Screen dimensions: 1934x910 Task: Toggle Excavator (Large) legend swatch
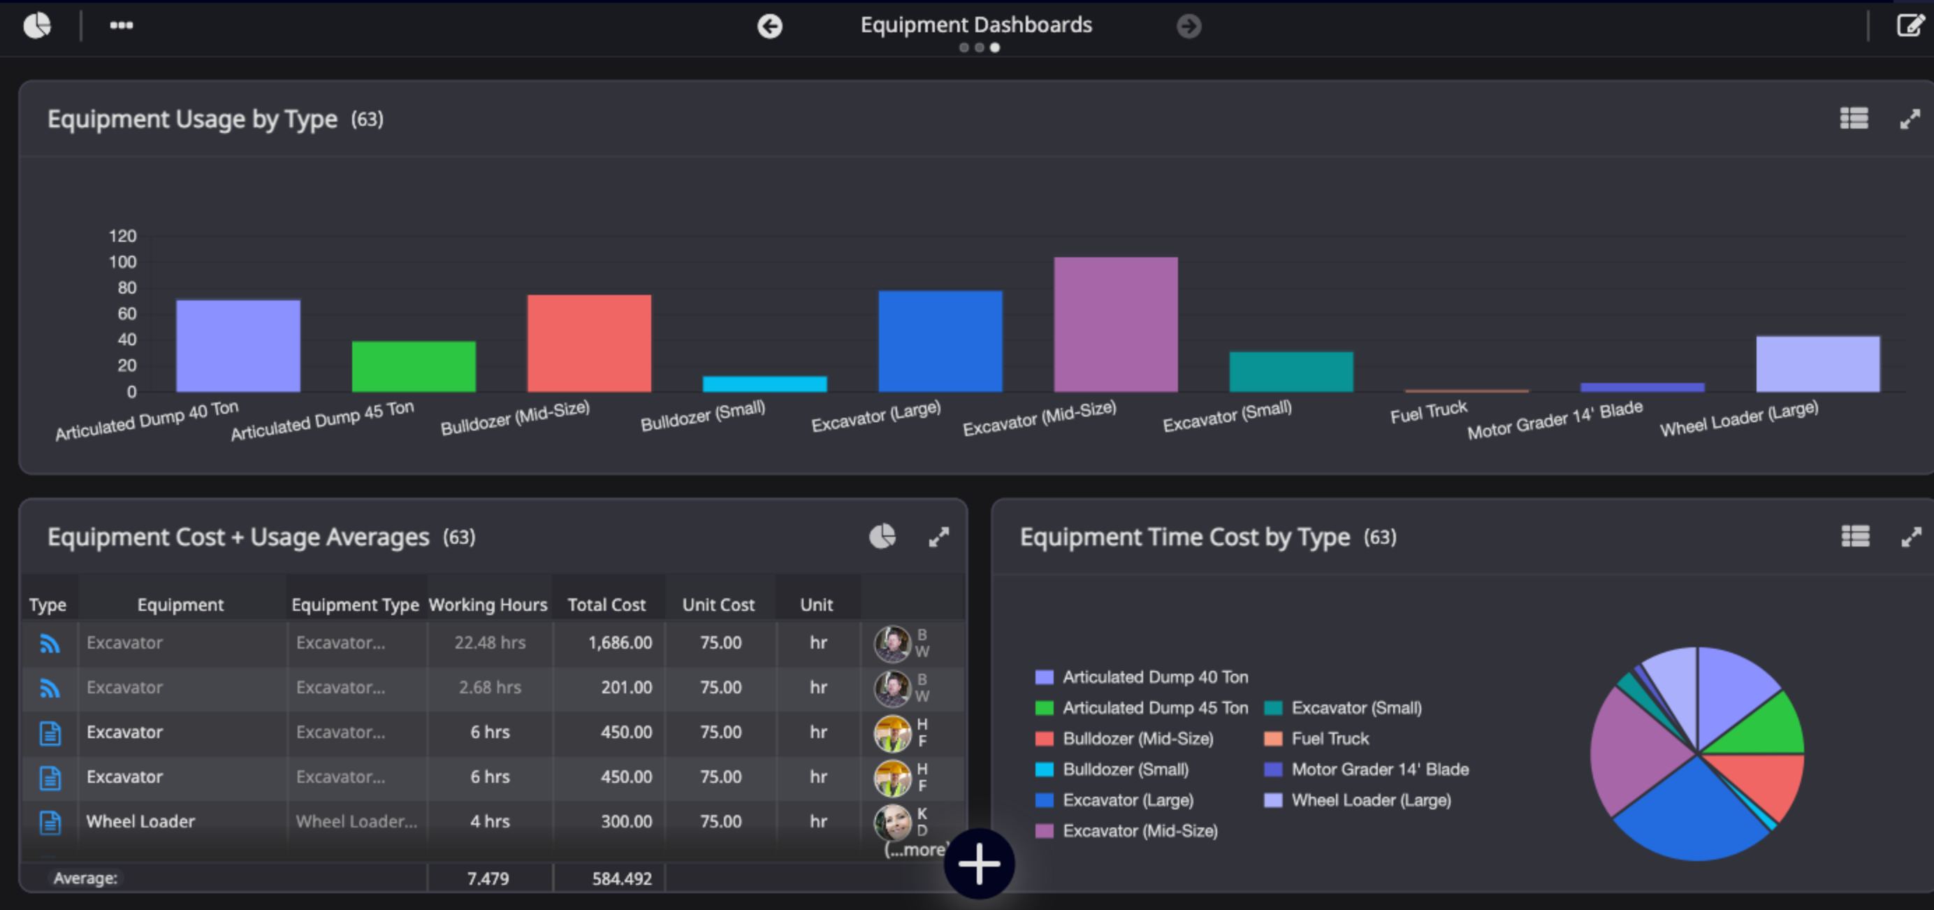(x=1045, y=800)
